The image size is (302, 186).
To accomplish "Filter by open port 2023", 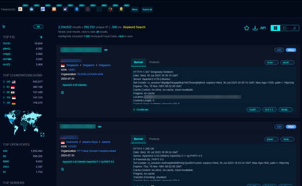I will pos(6,167).
